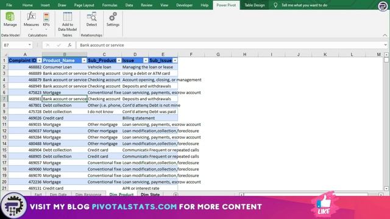This screenshot has width=390, height=219.
Task: Open the Data tab
Action: [x=129, y=5]
